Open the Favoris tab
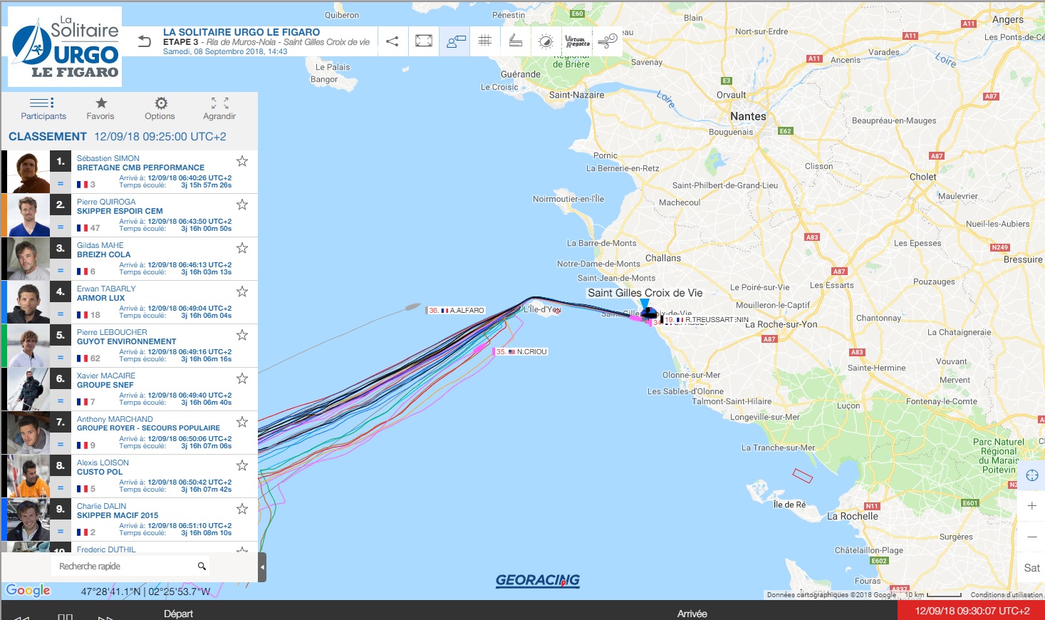 click(100, 109)
